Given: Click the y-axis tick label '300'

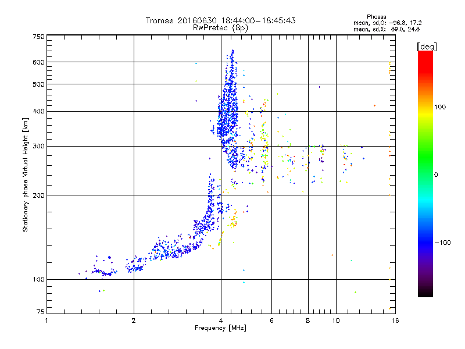Looking at the screenshot, I should pos(38,146).
